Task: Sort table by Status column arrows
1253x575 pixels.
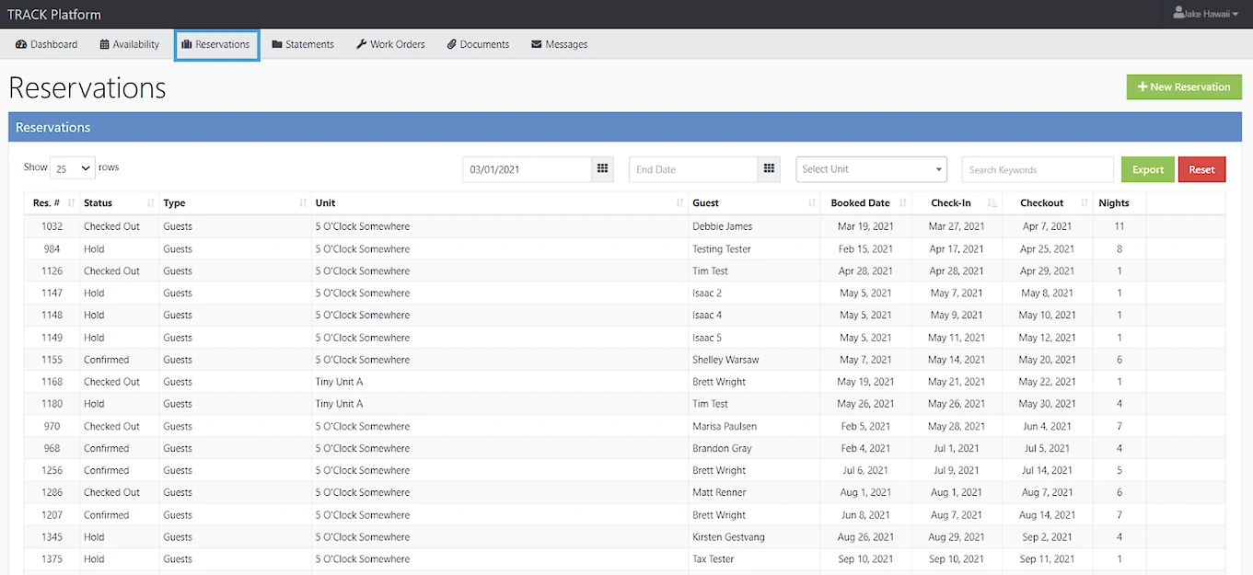Action: click(151, 203)
